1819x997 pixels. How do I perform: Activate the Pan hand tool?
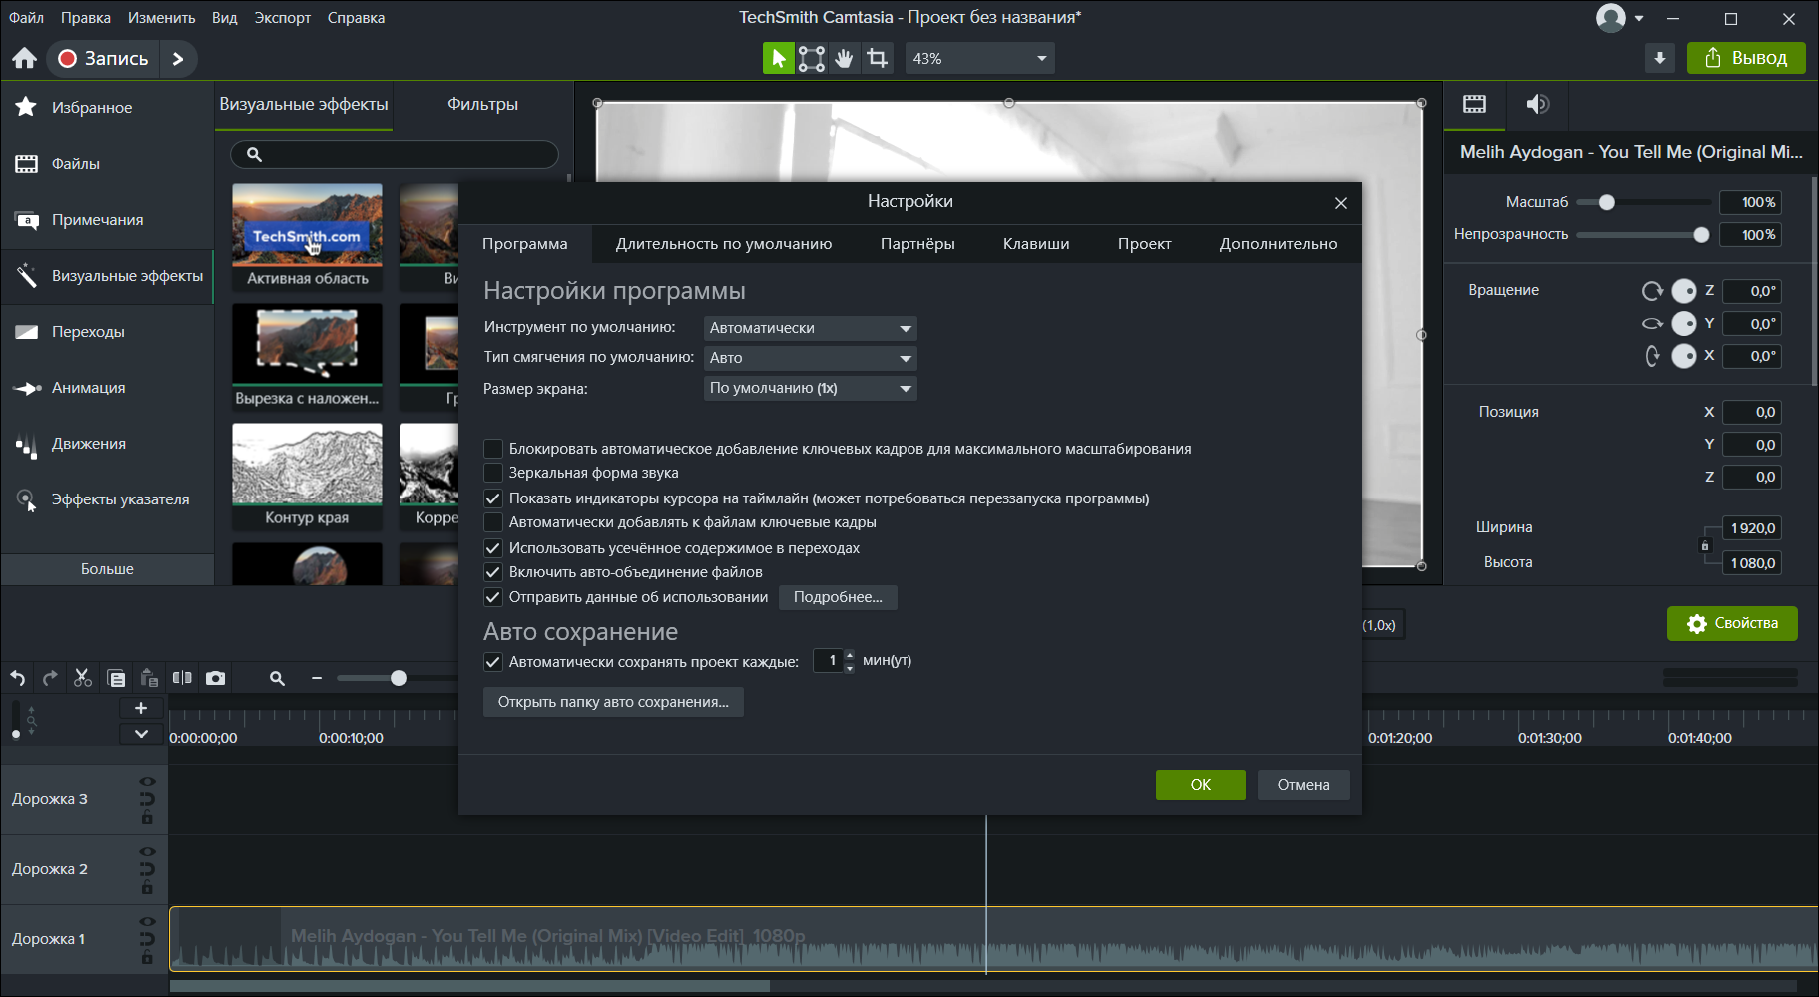(x=845, y=58)
